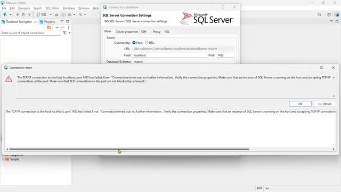Click the Host field containing localhost
This screenshot has width=341, height=192.
pyautogui.click(x=169, y=55)
